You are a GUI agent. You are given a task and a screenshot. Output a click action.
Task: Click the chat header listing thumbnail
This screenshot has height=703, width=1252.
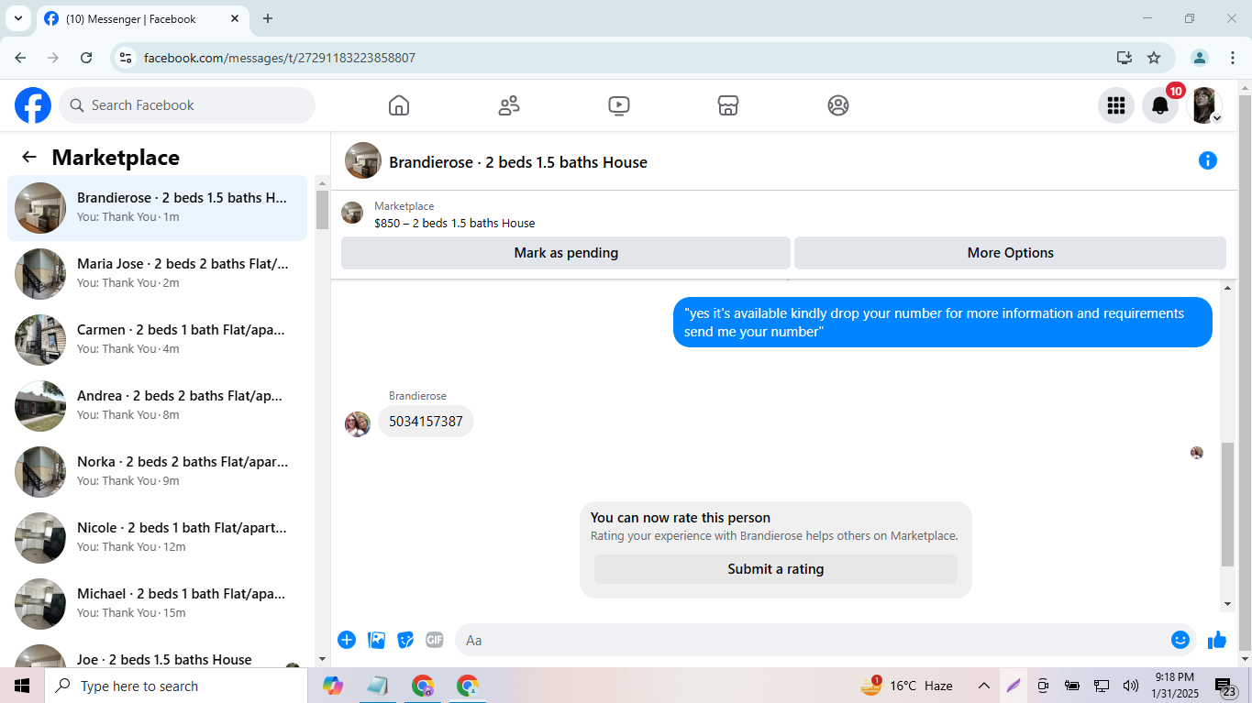tap(363, 160)
